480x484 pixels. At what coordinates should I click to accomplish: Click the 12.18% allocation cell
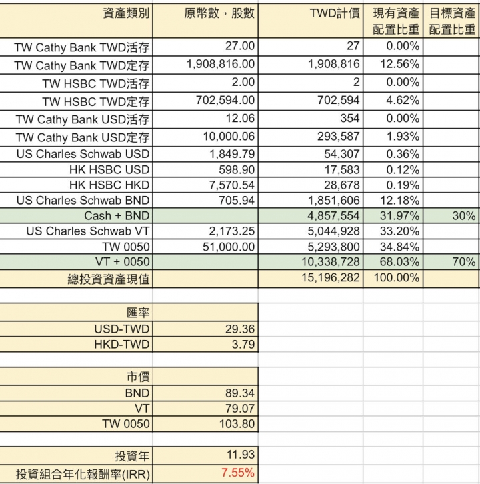click(393, 200)
